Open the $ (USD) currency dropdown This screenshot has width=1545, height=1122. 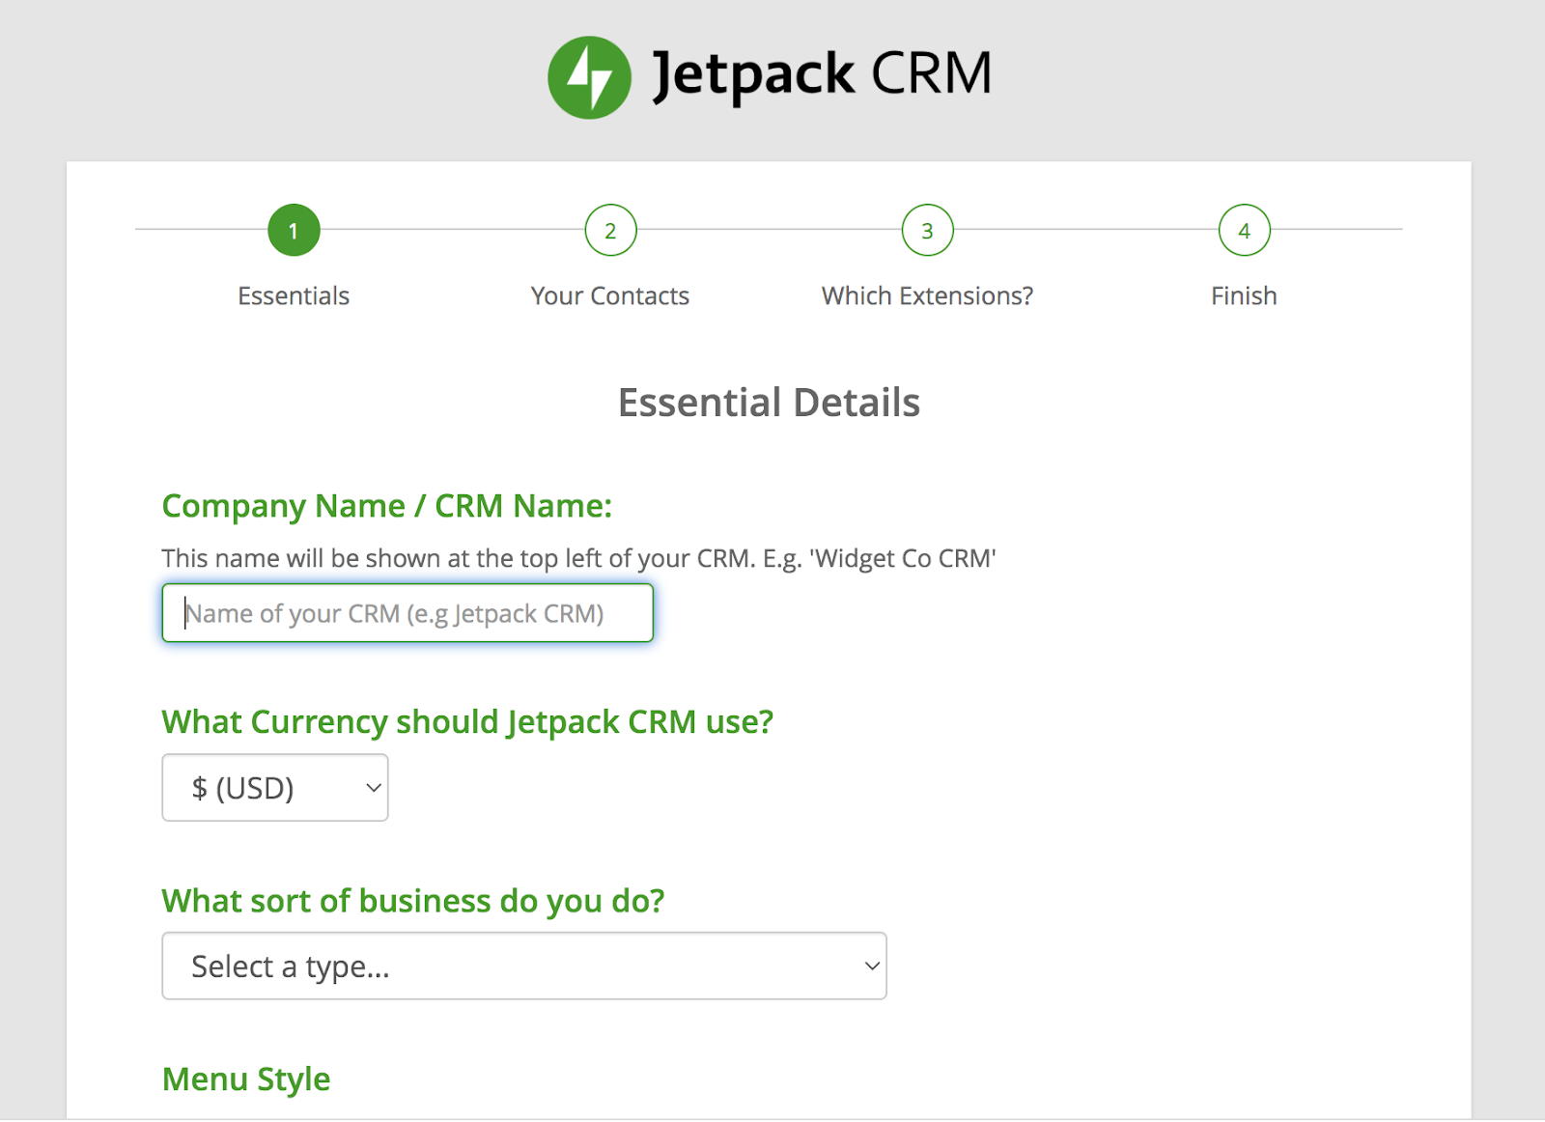(275, 788)
